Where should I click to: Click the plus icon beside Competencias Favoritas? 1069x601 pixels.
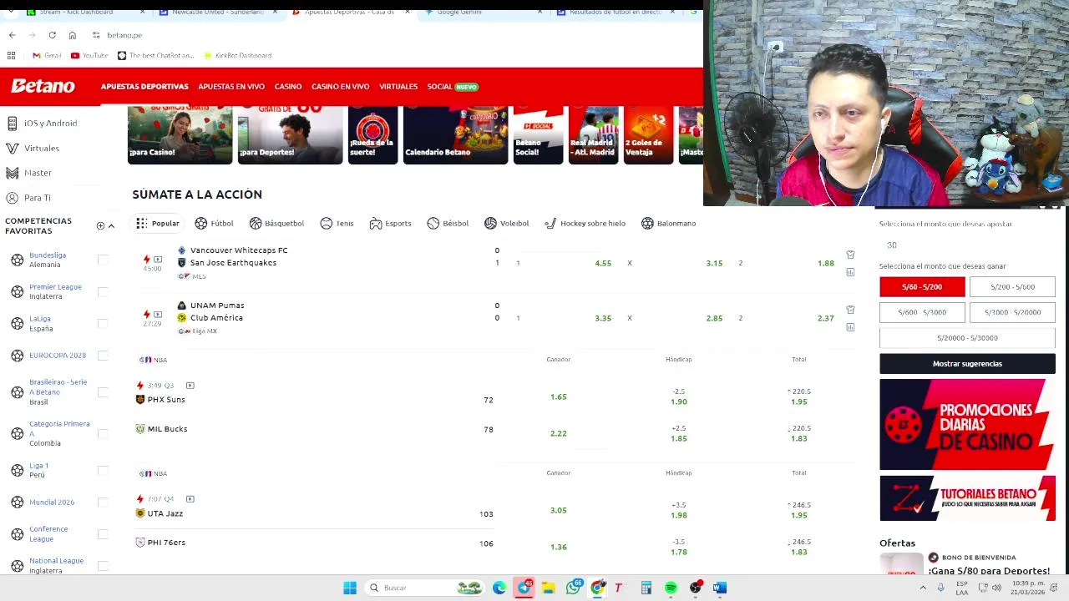100,225
